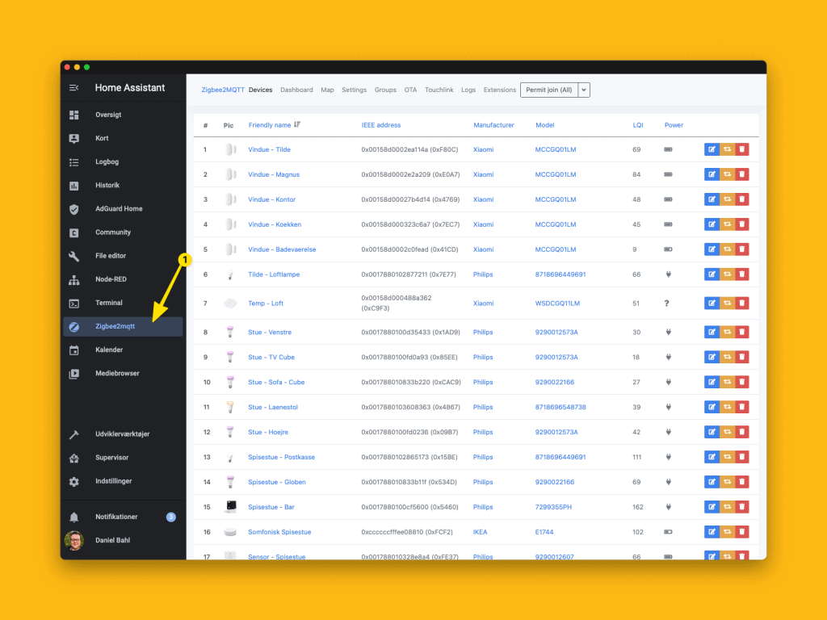Open Terminal in sidebar

tap(123, 303)
